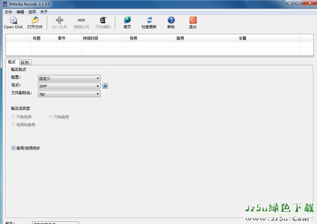
Task: Switch to the 队列 tab
Action: point(25,63)
